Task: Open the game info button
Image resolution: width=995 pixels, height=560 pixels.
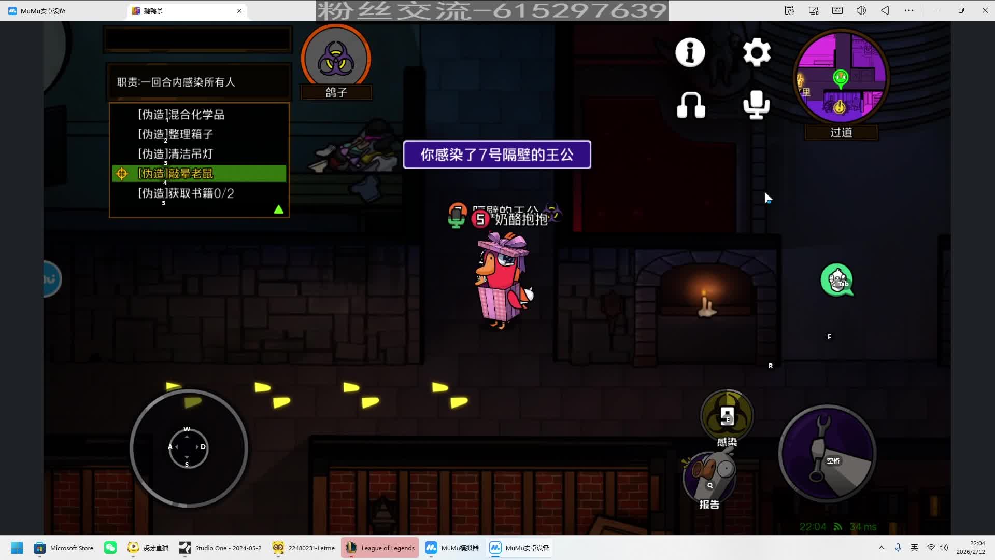Action: [690, 52]
